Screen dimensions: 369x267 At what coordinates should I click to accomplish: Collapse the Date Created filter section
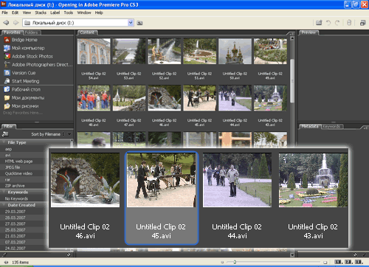click(3, 205)
